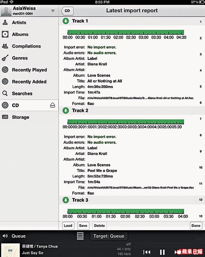This screenshot has height=257, width=205.
Task: Click the Load button
Action: [68, 226]
